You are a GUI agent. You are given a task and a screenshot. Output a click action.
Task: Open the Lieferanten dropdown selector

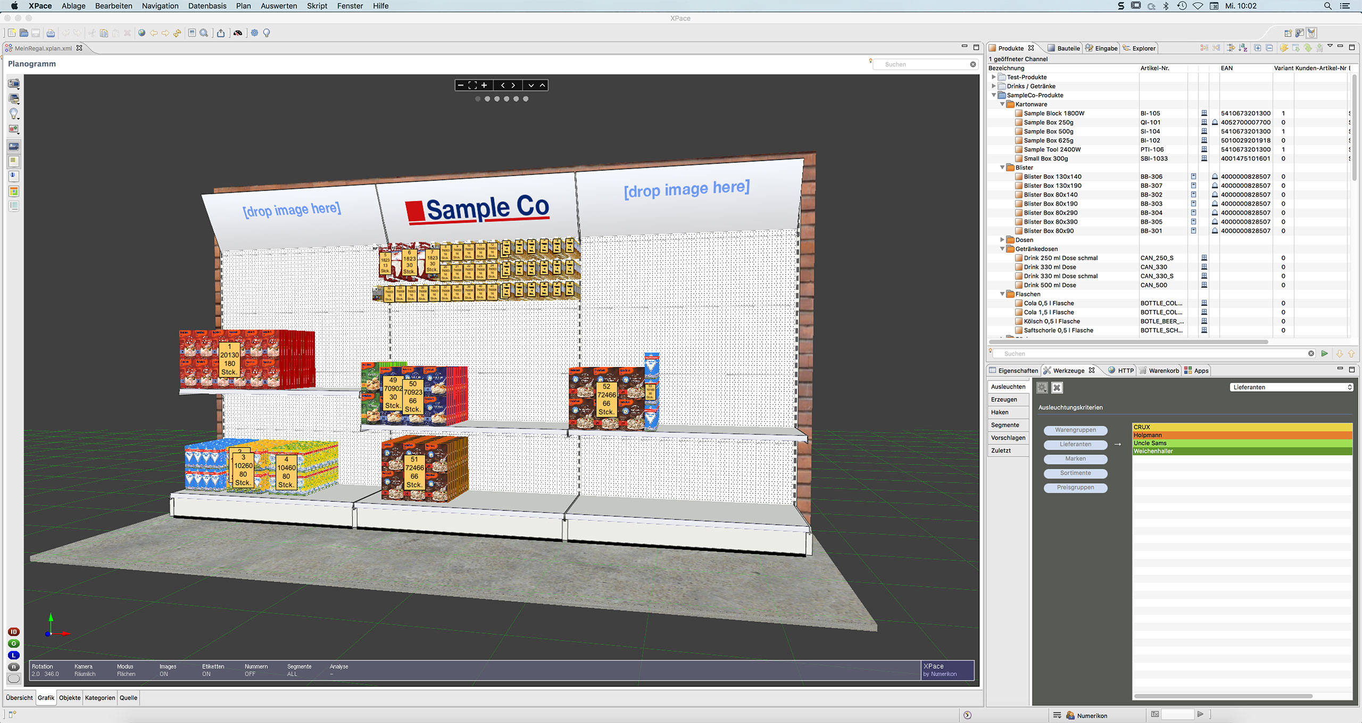1292,387
